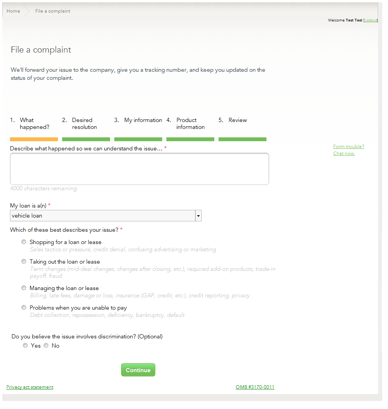Click the Home breadcrumb
This screenshot has height=409, width=388.
click(x=13, y=11)
